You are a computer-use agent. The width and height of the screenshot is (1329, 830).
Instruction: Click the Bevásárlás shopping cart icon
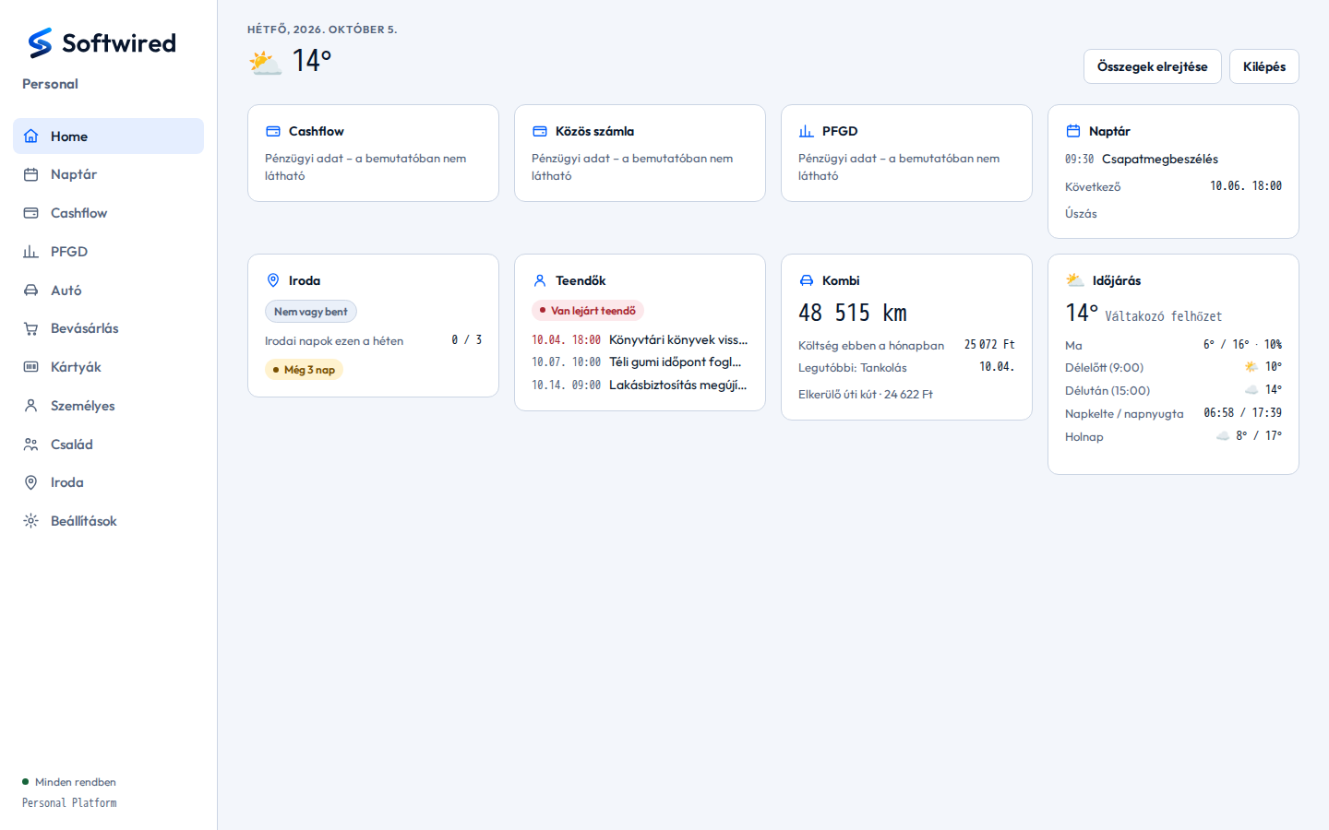pos(31,328)
